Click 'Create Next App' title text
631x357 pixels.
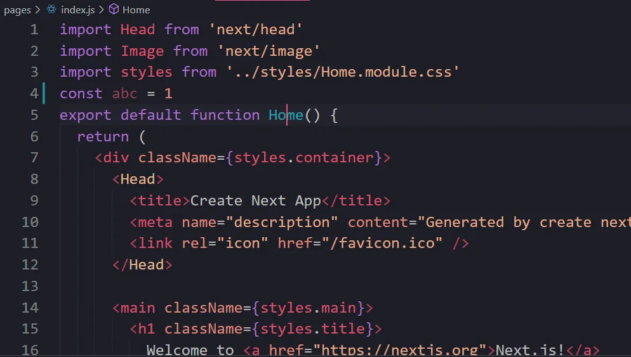pyautogui.click(x=256, y=200)
